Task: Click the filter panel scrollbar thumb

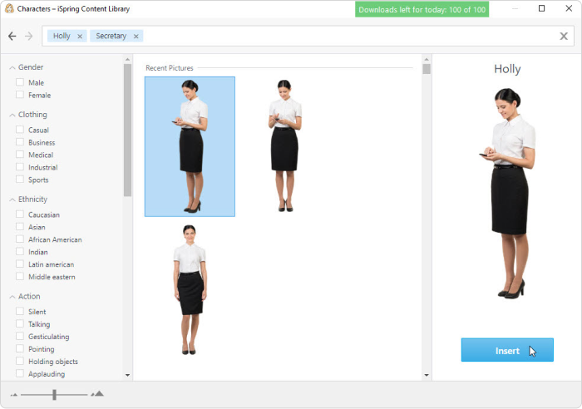Action: tap(128, 130)
